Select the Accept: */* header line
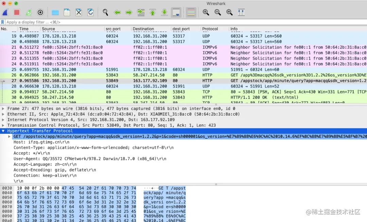Screen dimensions: 367x222 (x=32, y=153)
